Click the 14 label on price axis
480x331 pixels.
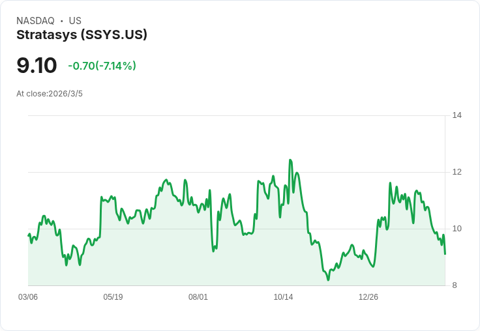coord(457,115)
